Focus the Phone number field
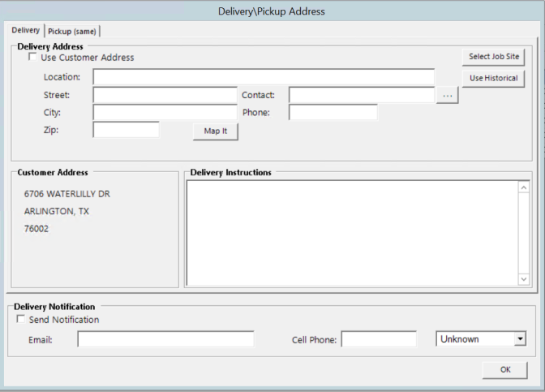Image resolution: width=545 pixels, height=392 pixels. [333, 112]
